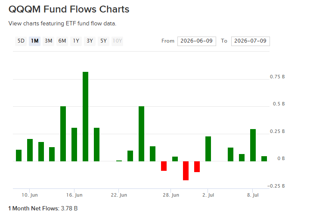The image size is (310, 219).
Task: Click the 2. Jul date label
Action: pyautogui.click(x=208, y=195)
